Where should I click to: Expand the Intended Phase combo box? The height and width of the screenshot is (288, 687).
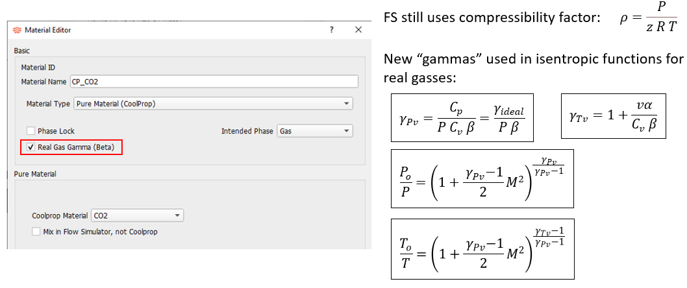pos(314,131)
